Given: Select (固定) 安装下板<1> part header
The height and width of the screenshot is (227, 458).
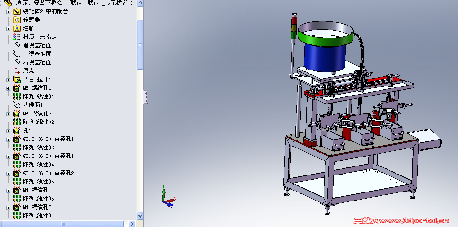Looking at the screenshot, I should tap(75, 3).
